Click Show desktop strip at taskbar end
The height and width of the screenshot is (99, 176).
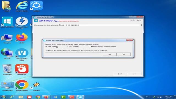(x=175, y=97)
